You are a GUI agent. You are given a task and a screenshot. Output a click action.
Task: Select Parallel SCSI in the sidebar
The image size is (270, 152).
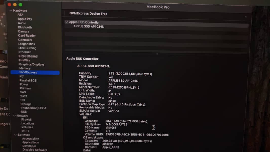pyautogui.click(x=28, y=80)
